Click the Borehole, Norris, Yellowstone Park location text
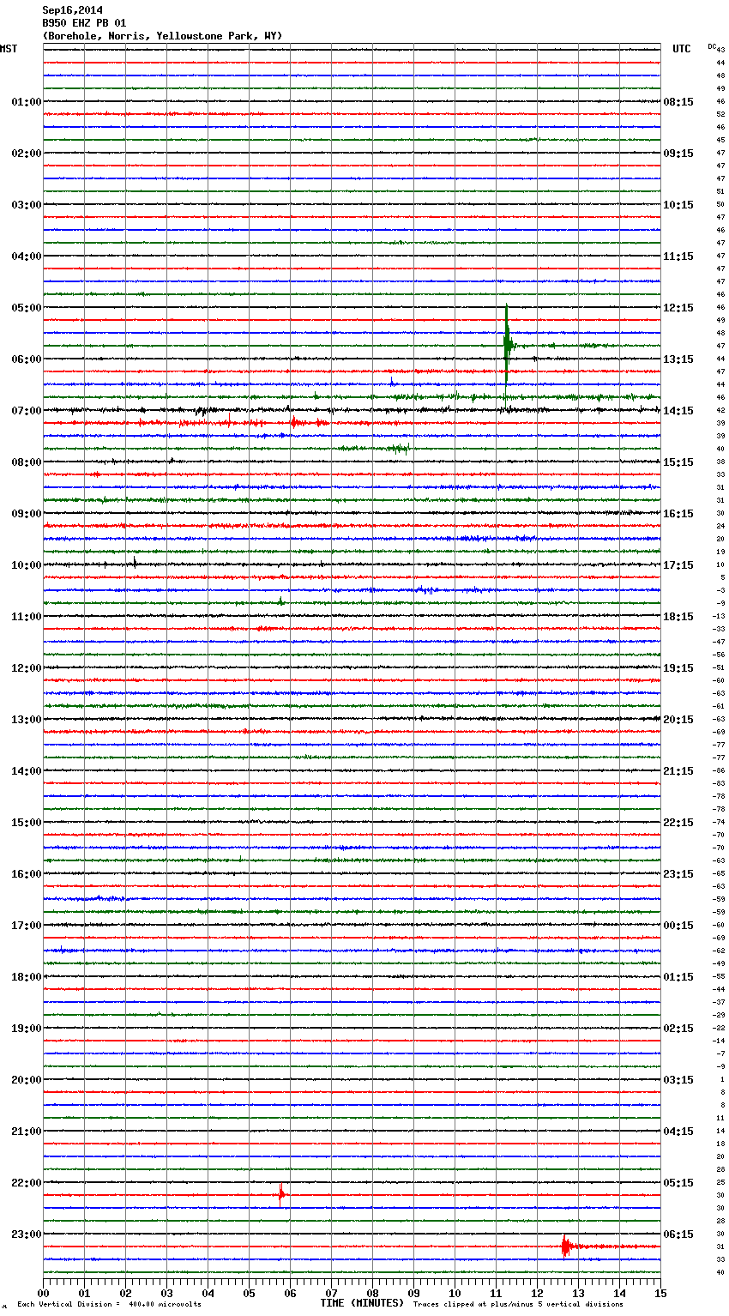The width and height of the screenshot is (729, 1316). [x=162, y=36]
